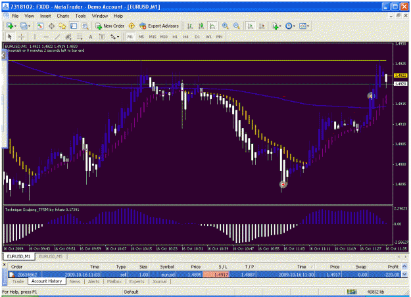411x297 pixels.
Task: Expand the collapsed left side panel
Action: point(3,55)
